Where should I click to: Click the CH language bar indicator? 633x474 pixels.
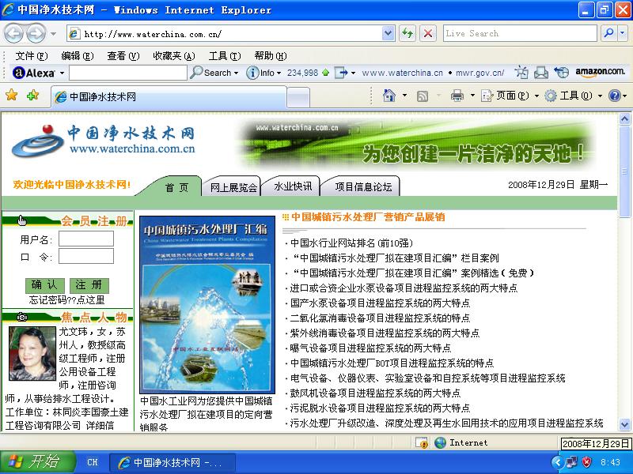tap(92, 462)
